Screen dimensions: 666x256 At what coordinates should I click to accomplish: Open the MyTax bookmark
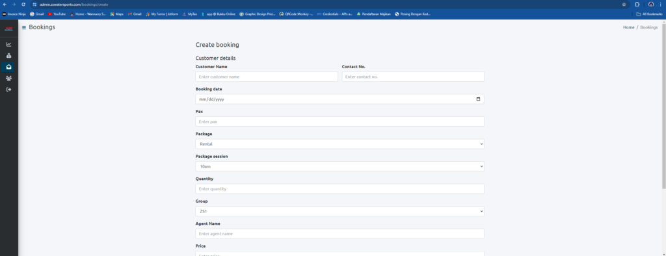[x=190, y=14]
